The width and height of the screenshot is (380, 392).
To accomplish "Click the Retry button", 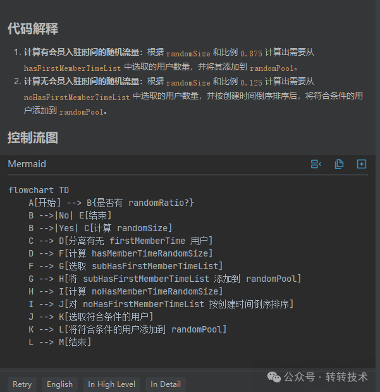I will click(x=22, y=384).
